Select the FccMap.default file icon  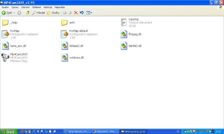[x=64, y=34]
